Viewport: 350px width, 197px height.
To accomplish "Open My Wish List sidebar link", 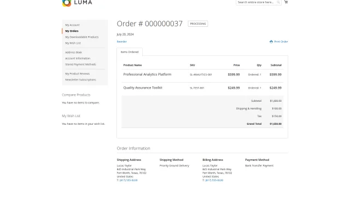I will point(73,43).
